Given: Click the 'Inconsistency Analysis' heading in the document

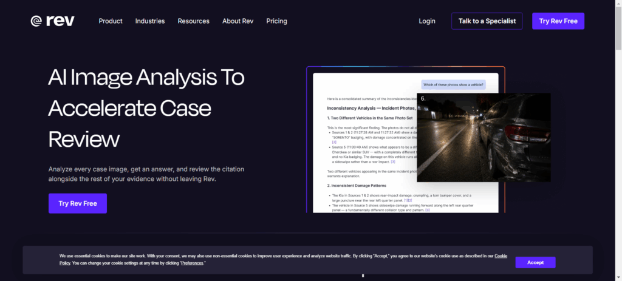Looking at the screenshot, I should pos(371,108).
